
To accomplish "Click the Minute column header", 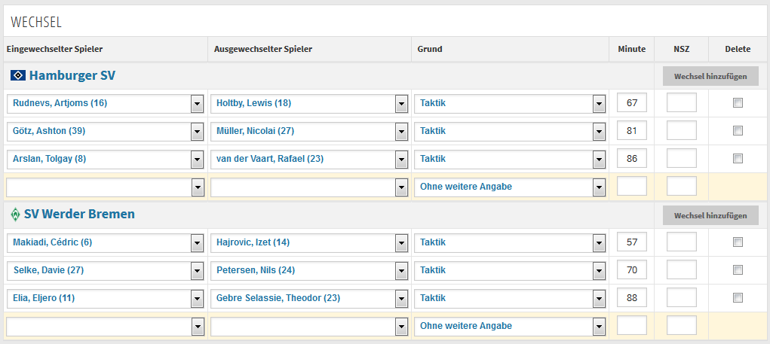I will (631, 49).
